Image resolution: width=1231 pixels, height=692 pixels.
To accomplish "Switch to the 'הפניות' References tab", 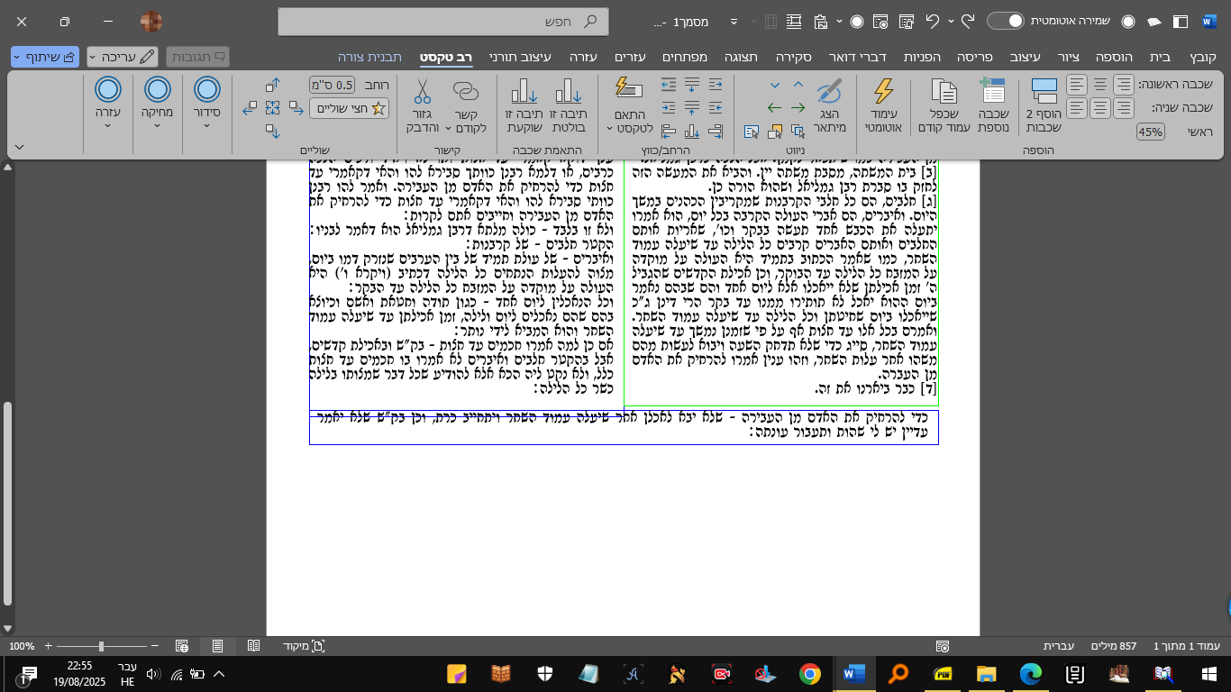I will pyautogui.click(x=923, y=57).
